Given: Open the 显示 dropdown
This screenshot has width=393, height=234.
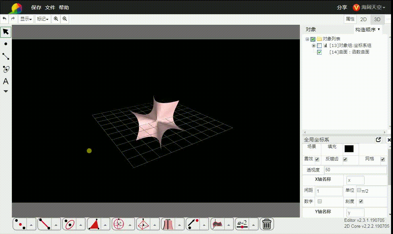Looking at the screenshot, I should (26, 19).
